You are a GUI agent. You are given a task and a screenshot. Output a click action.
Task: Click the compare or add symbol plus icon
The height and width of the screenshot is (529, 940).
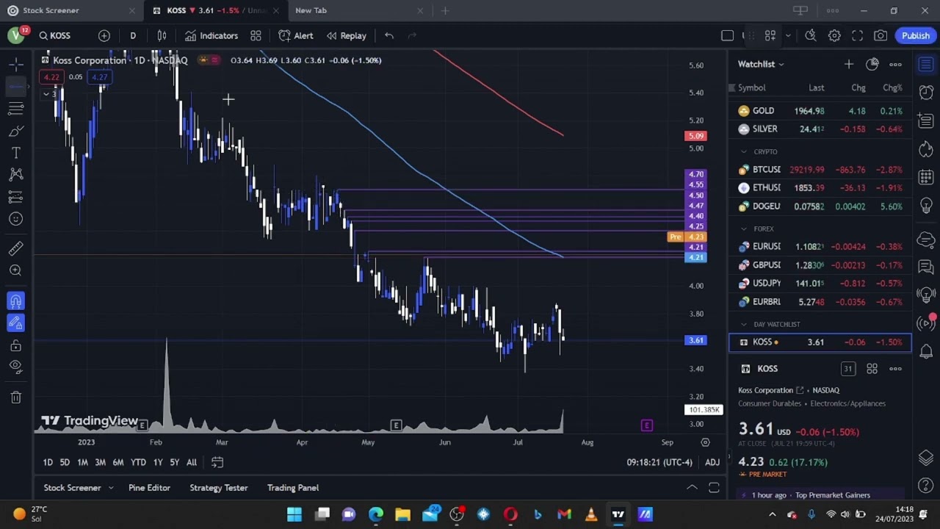[104, 35]
